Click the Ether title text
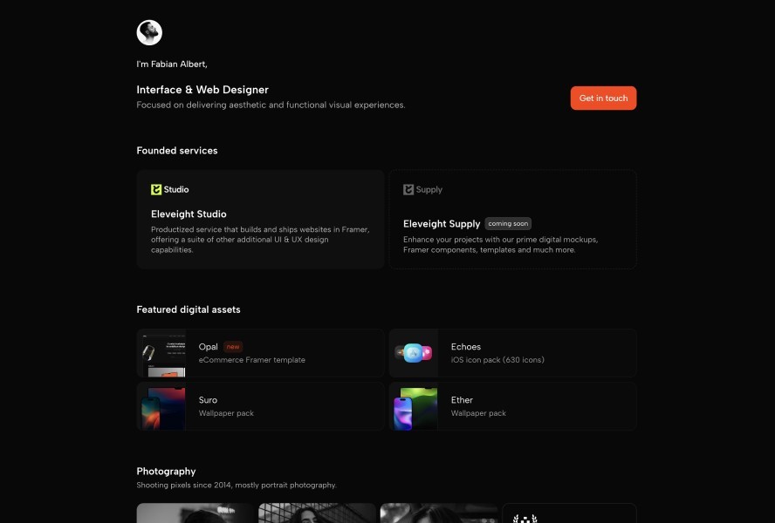775x523 pixels. click(462, 400)
